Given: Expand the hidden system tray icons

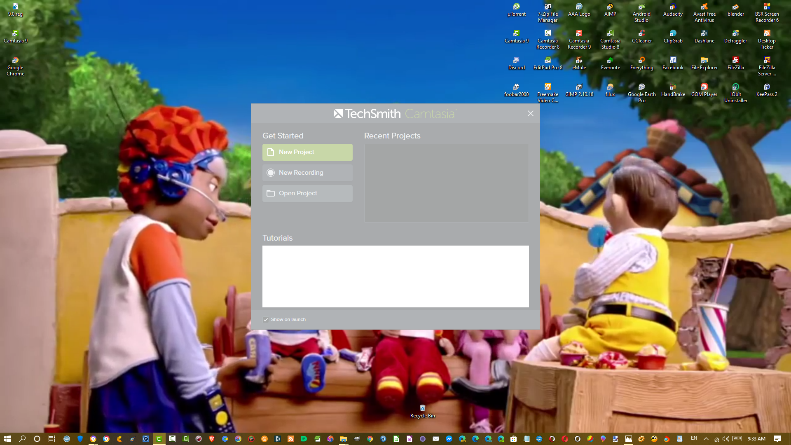Looking at the screenshot, I should click(706, 439).
